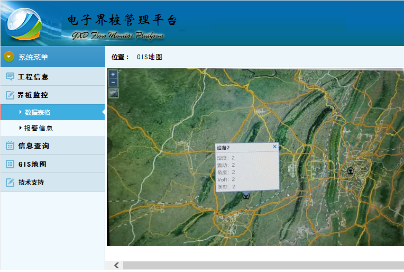Click the horizontal scrollbar left arrow

(x=116, y=265)
